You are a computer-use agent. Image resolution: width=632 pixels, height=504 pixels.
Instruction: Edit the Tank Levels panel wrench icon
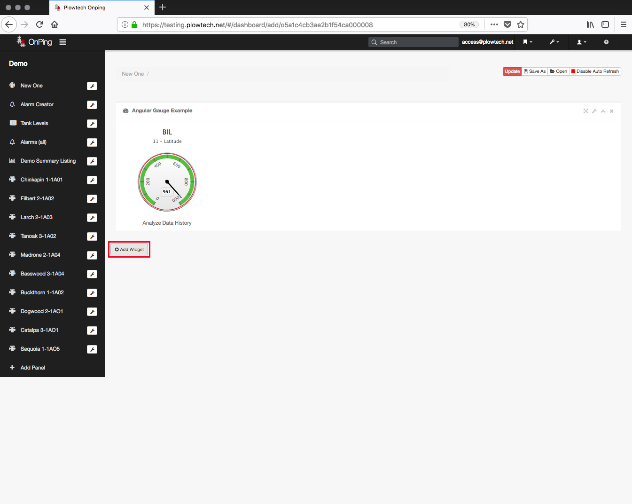[x=92, y=124]
